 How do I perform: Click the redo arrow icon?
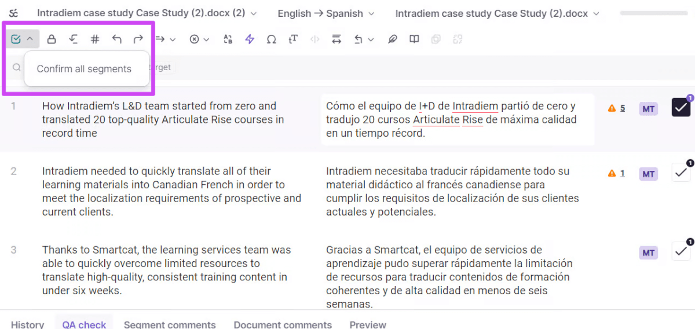click(138, 39)
